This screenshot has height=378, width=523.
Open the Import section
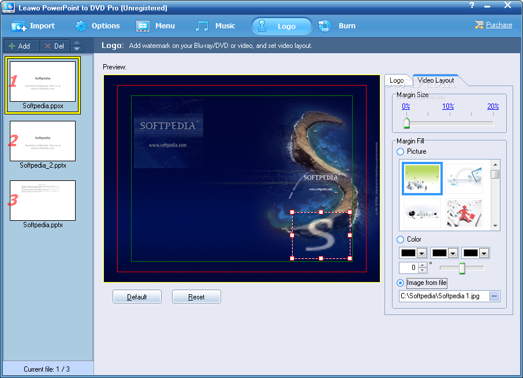(x=33, y=26)
